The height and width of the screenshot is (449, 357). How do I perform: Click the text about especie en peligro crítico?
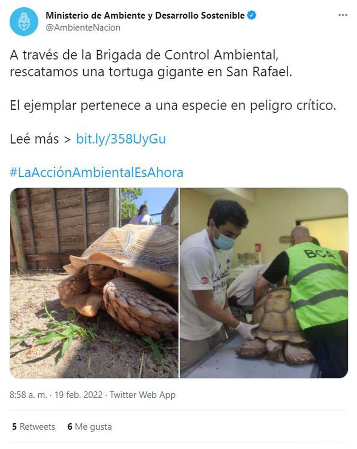173,105
